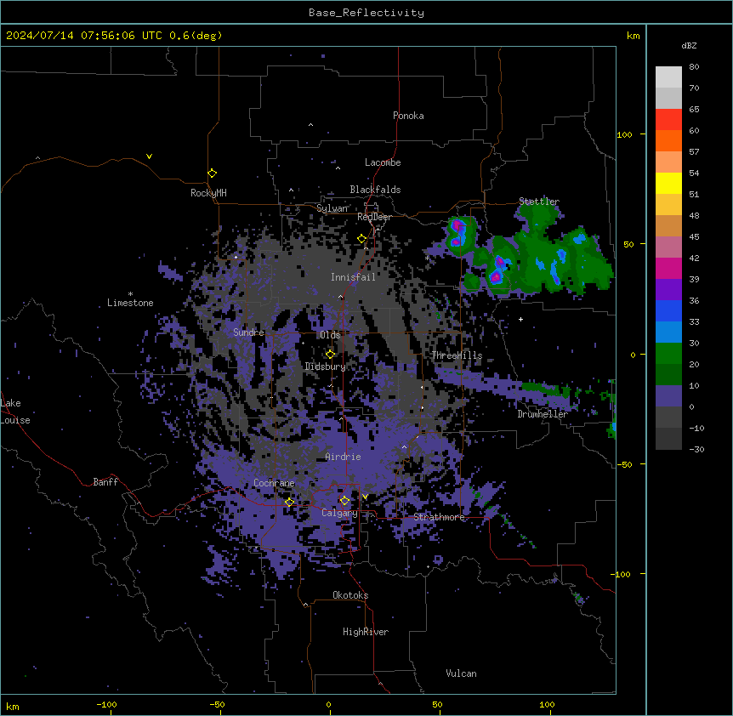Click the Sylvan label

[332, 208]
